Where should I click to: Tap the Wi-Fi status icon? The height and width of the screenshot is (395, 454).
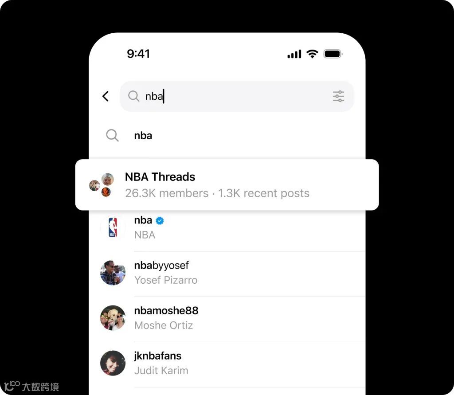[x=312, y=54]
